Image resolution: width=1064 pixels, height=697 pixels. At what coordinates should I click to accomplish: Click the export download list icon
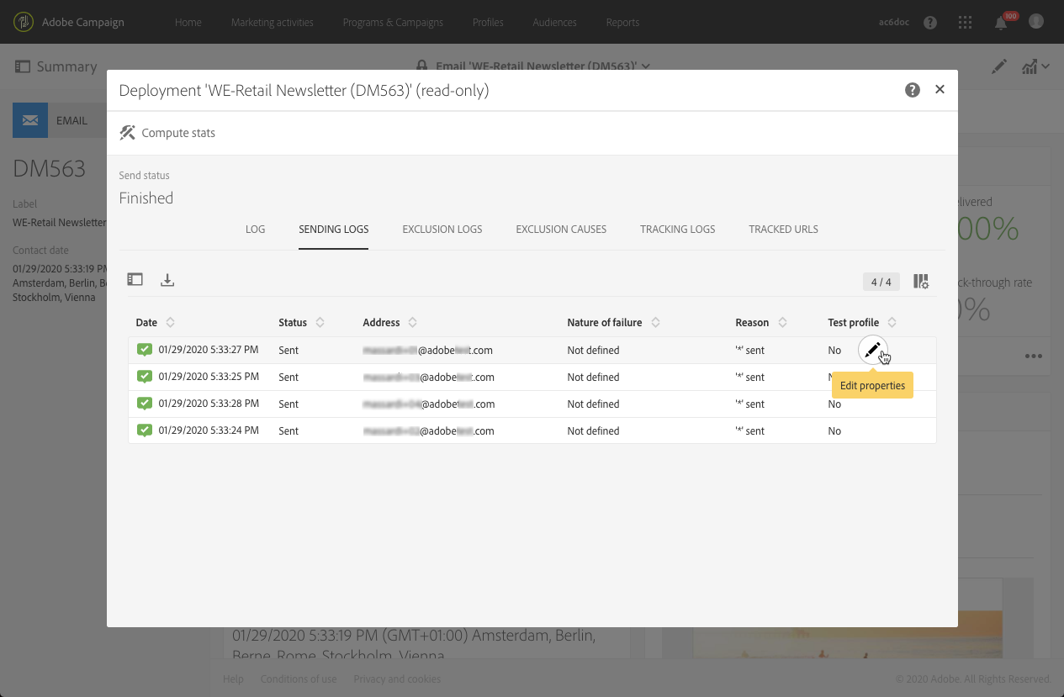[x=167, y=280]
